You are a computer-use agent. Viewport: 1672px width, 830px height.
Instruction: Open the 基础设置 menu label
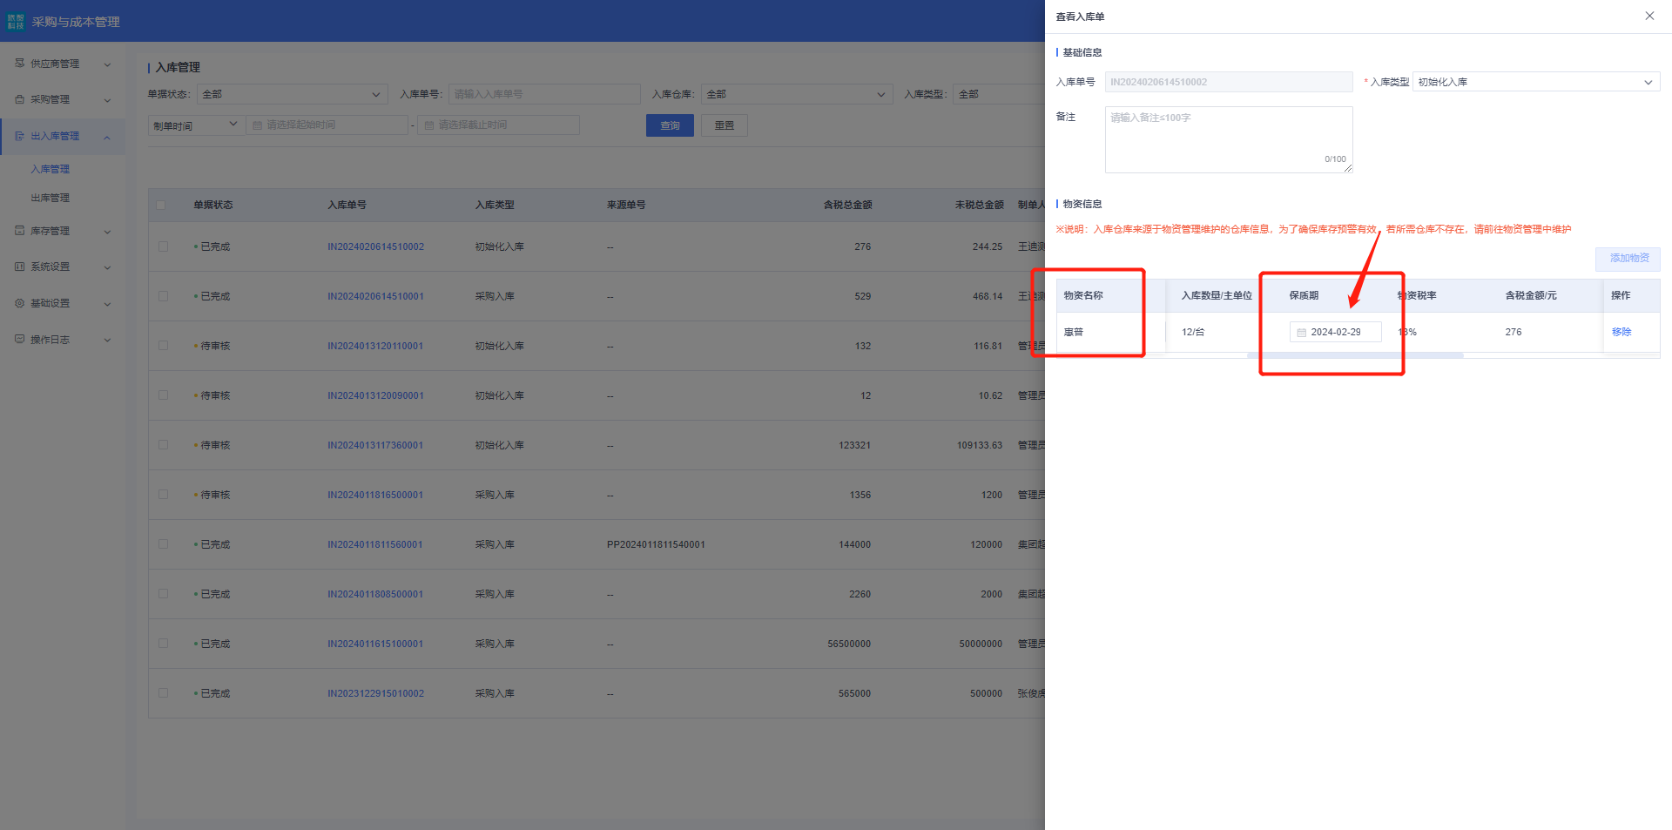[50, 303]
